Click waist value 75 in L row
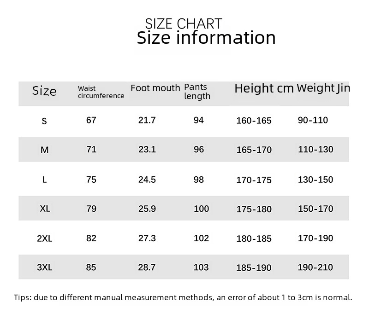369x331 pixels. [x=91, y=180]
